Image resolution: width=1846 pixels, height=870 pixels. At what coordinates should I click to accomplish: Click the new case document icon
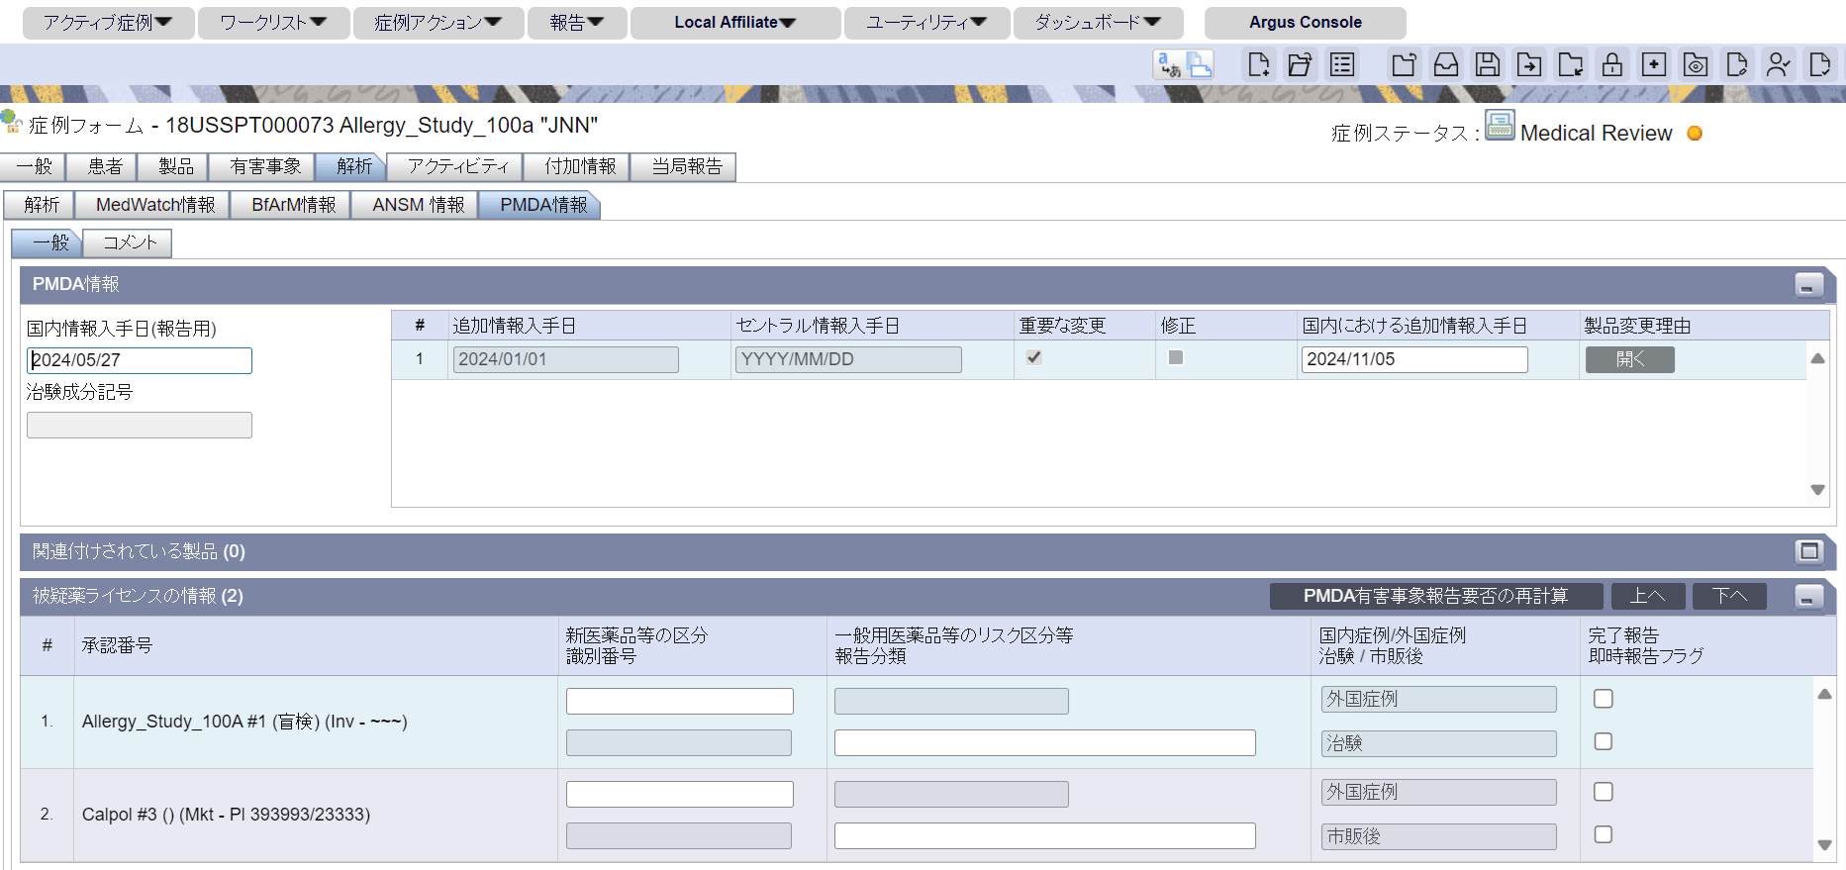click(x=1258, y=65)
